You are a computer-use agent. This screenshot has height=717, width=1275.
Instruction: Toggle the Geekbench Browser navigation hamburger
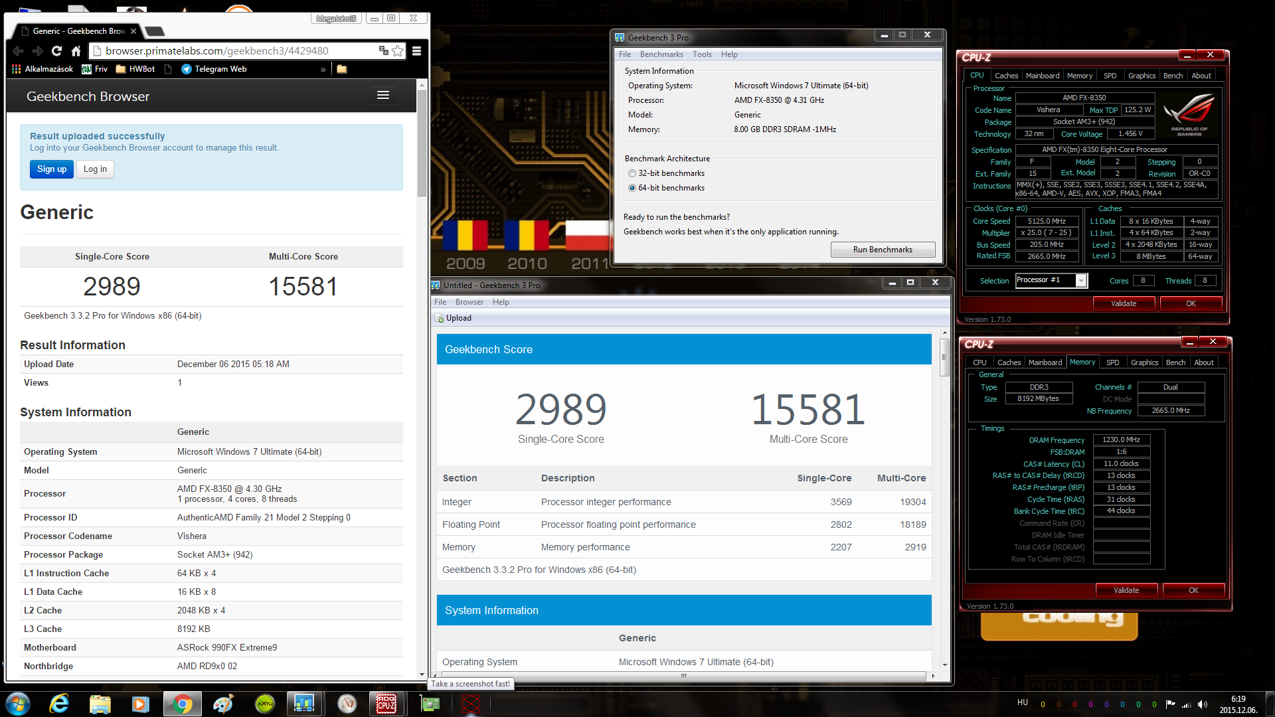click(x=383, y=96)
